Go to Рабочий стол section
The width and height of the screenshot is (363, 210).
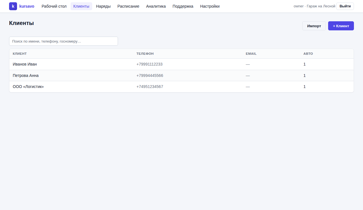coord(54,6)
